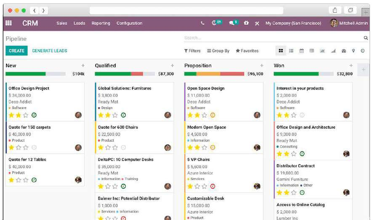
Task: Focus the Search input field
Action: tap(274, 38)
